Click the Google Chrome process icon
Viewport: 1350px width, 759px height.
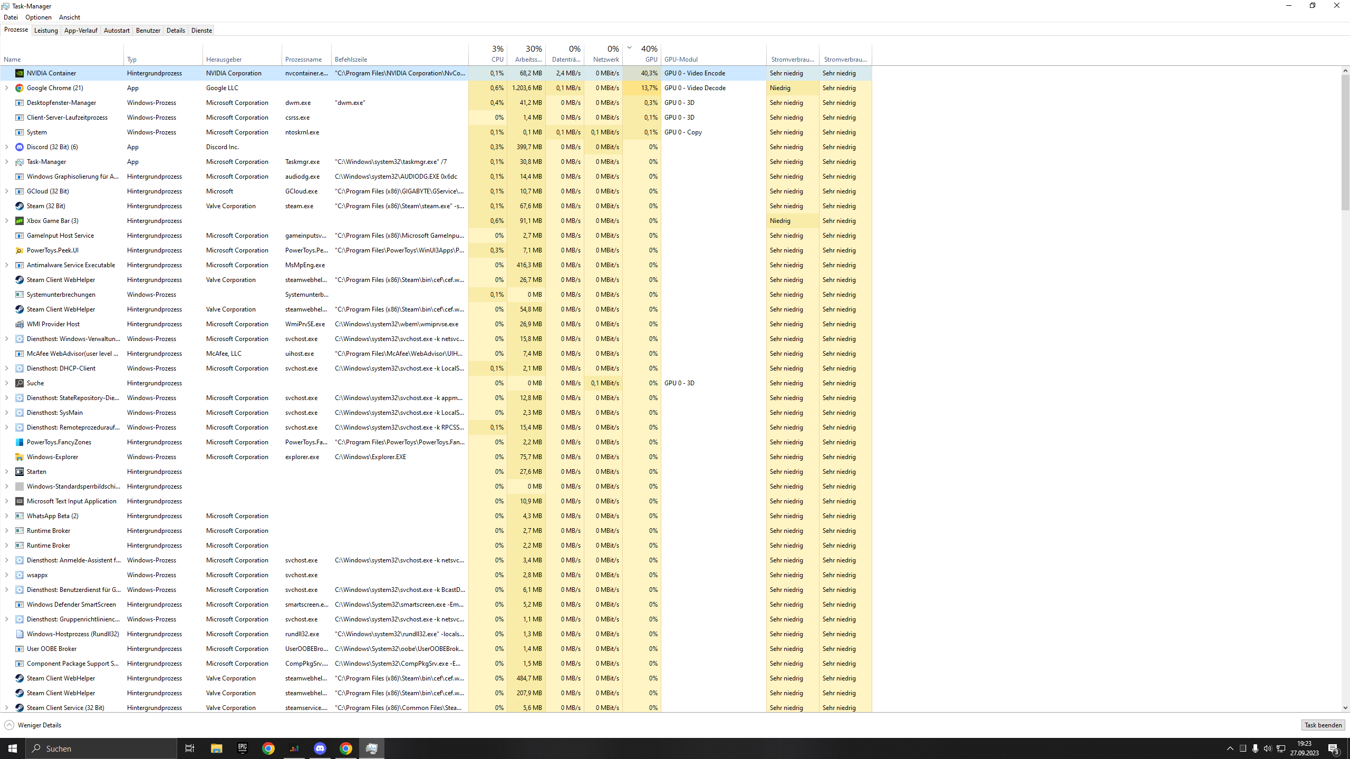(19, 88)
